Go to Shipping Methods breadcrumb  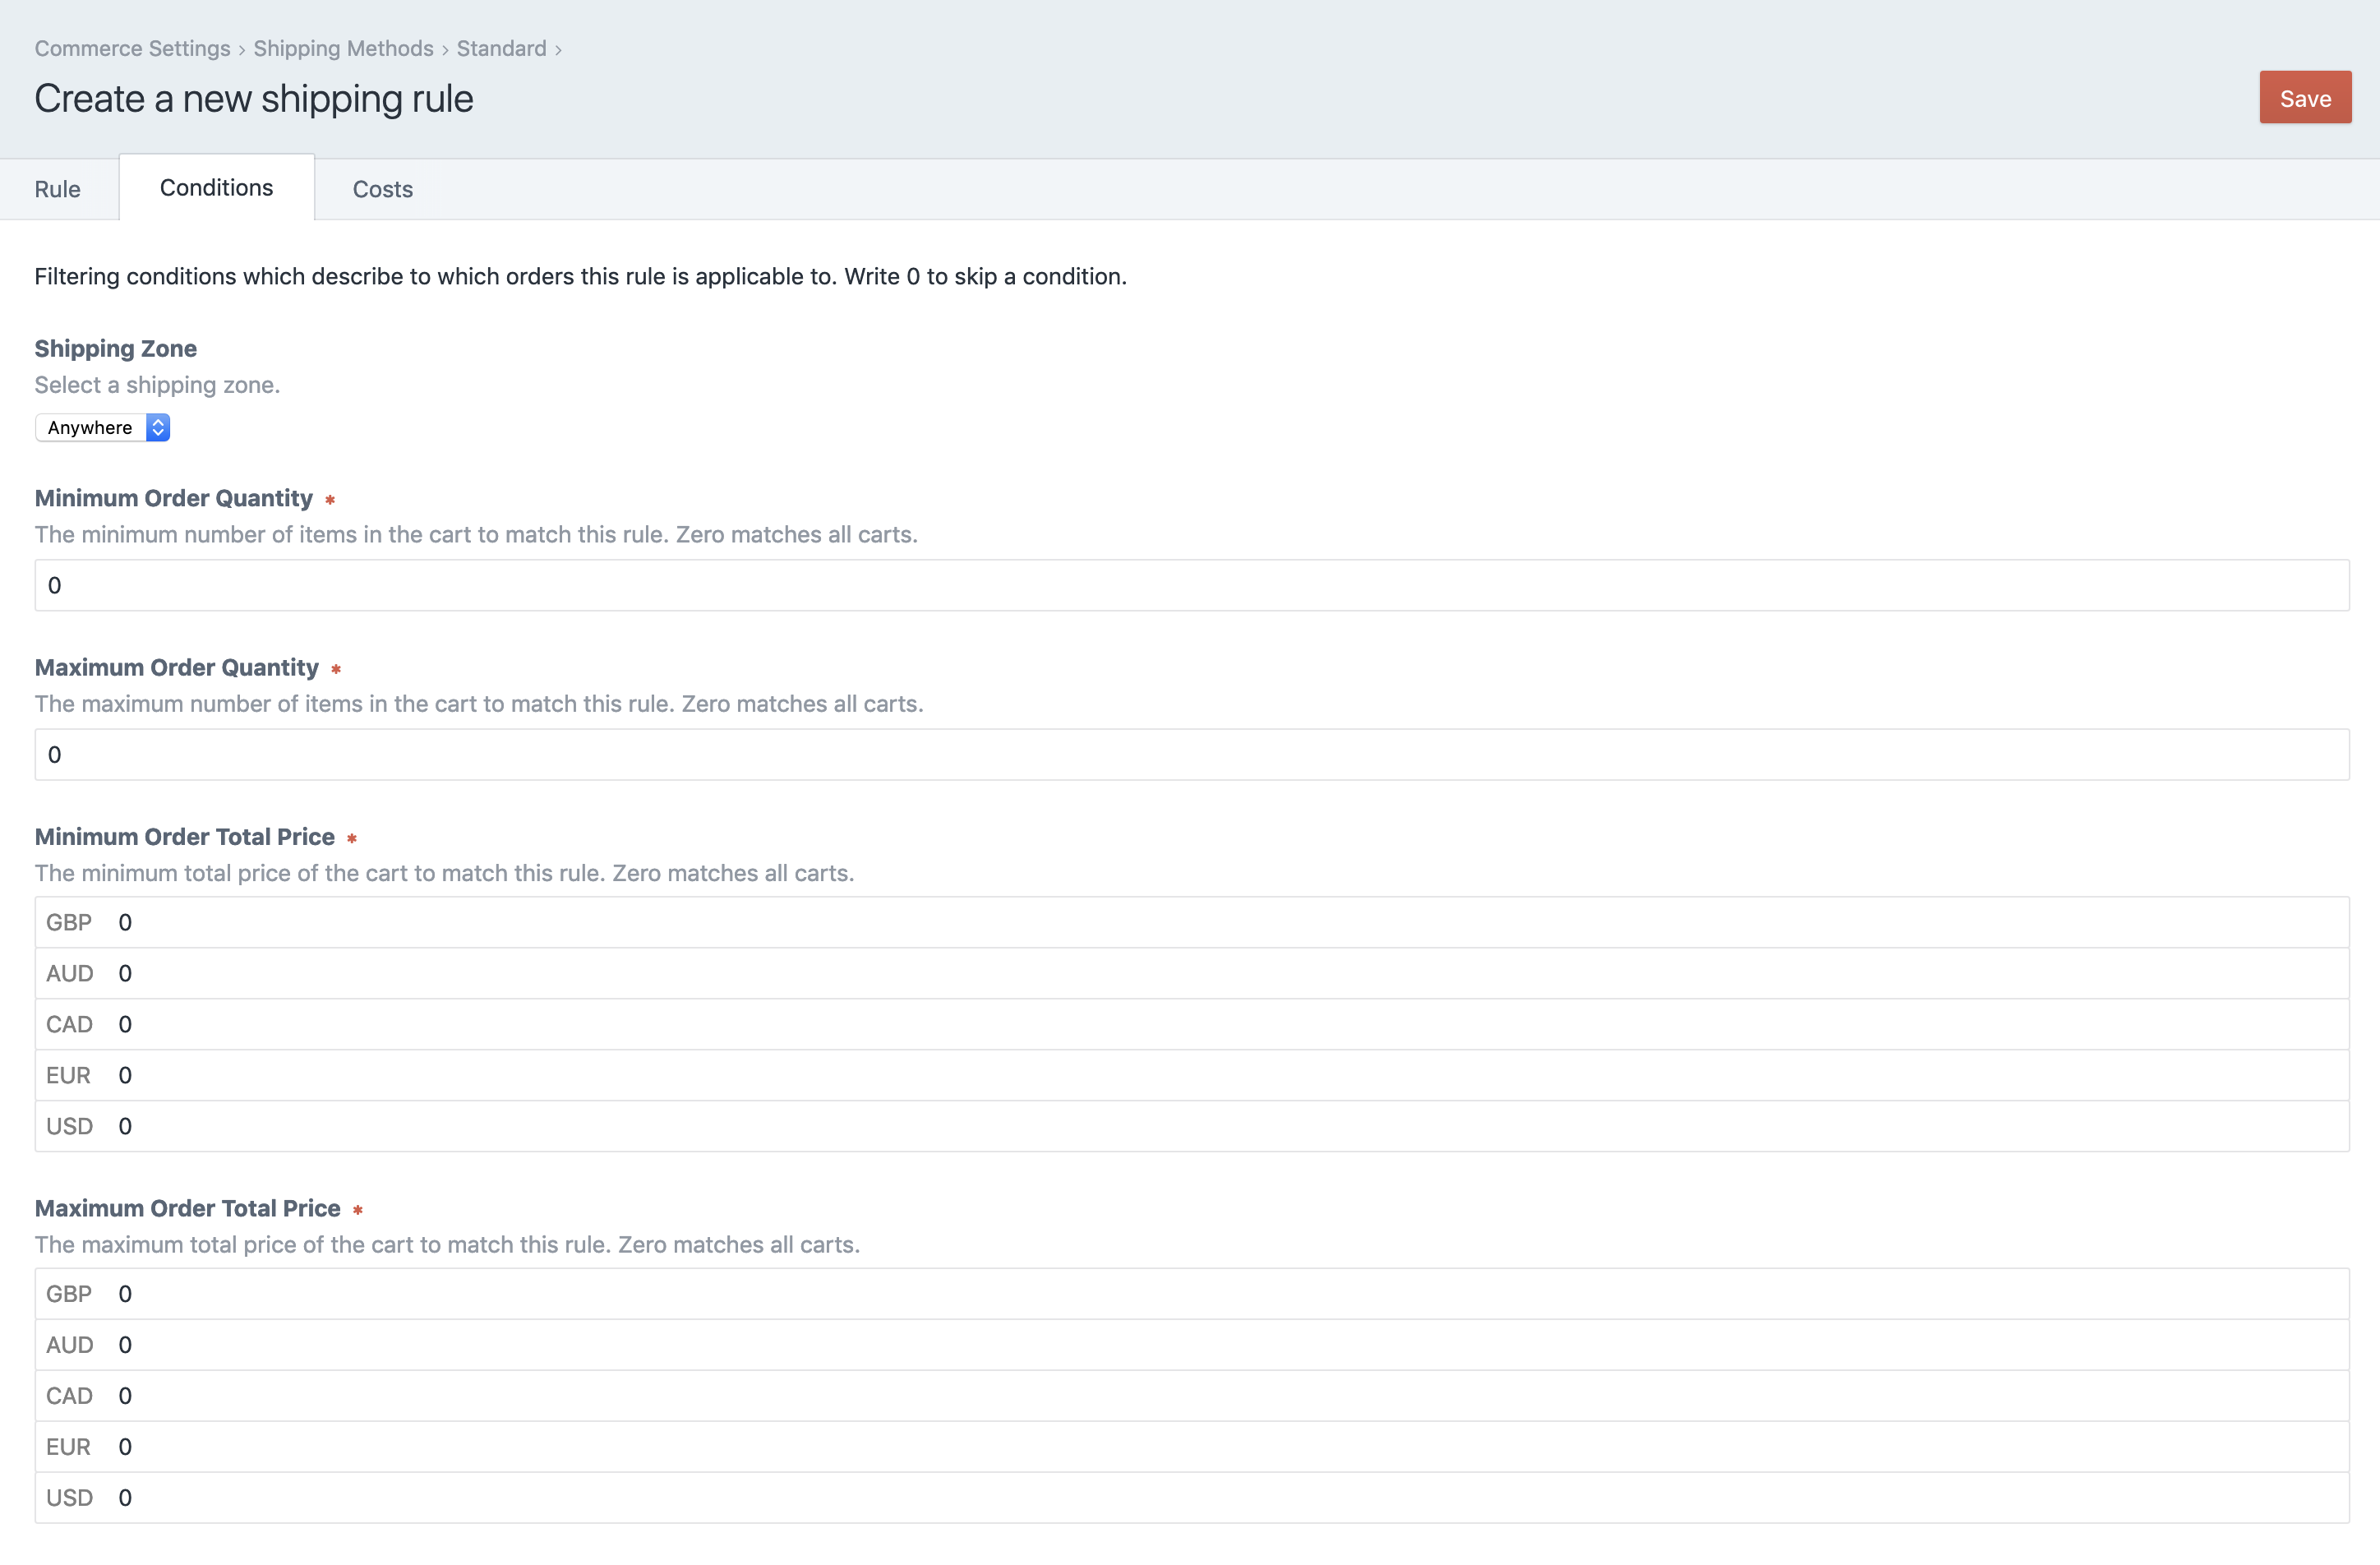point(343,48)
